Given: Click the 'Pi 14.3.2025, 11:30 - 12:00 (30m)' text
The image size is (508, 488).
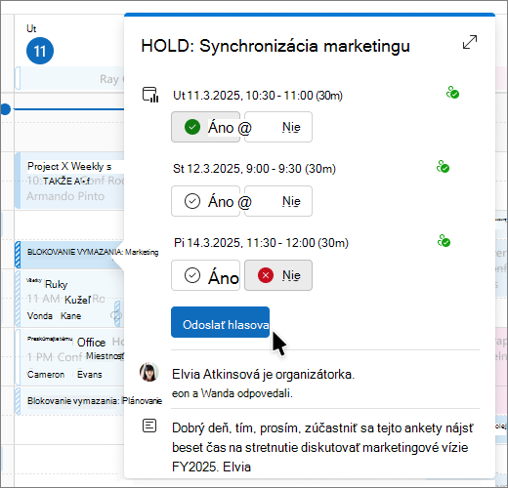Looking at the screenshot, I should coord(261,243).
